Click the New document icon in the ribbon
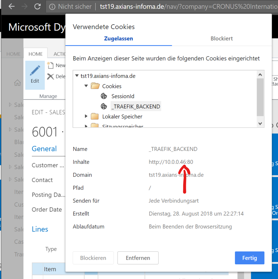The height and width of the screenshot is (279, 278). (50, 65)
